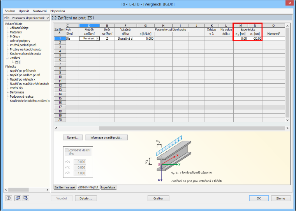
Task: Cancel with the Storno button
Action: pyautogui.click(x=281, y=199)
